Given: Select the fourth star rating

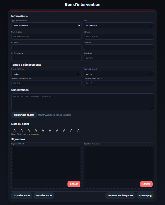Looking at the screenshot, I should (36, 130).
